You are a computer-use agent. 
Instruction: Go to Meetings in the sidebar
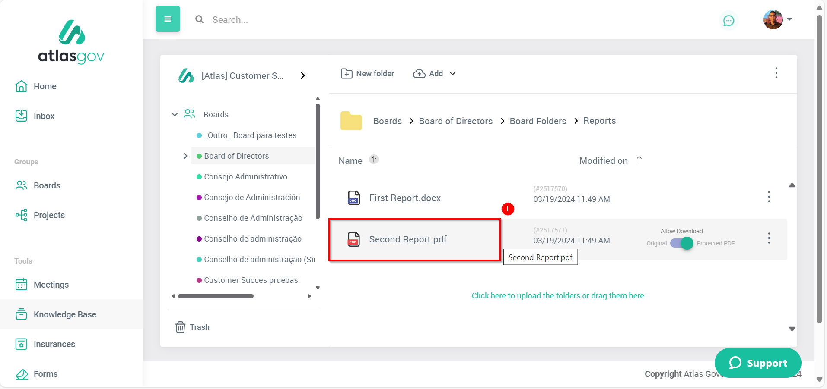point(51,285)
